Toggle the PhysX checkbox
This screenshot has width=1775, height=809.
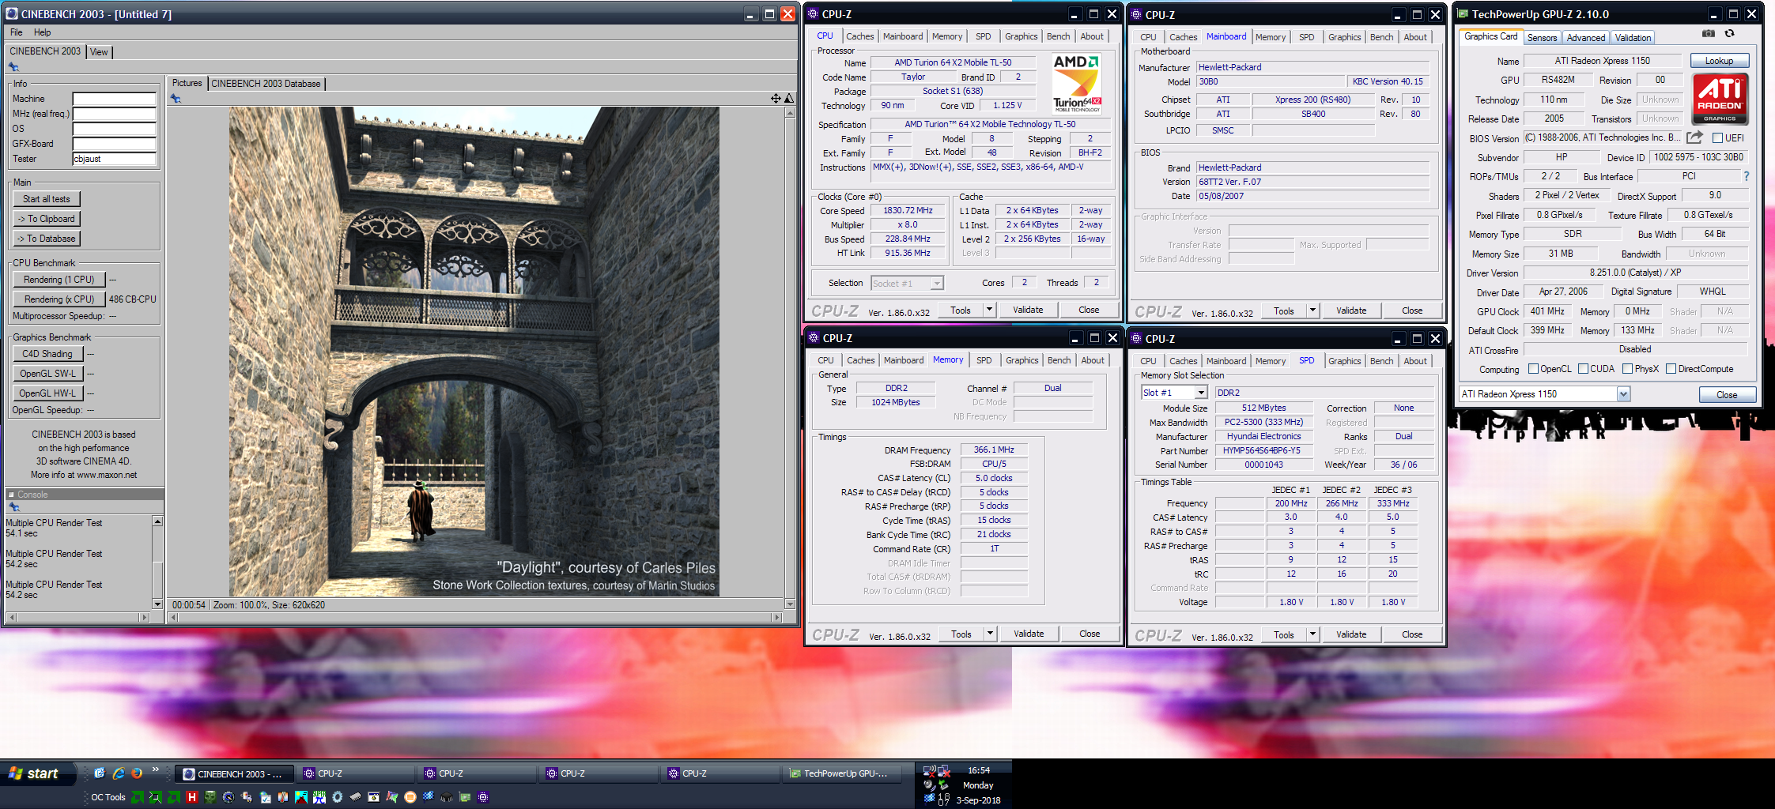[1627, 369]
